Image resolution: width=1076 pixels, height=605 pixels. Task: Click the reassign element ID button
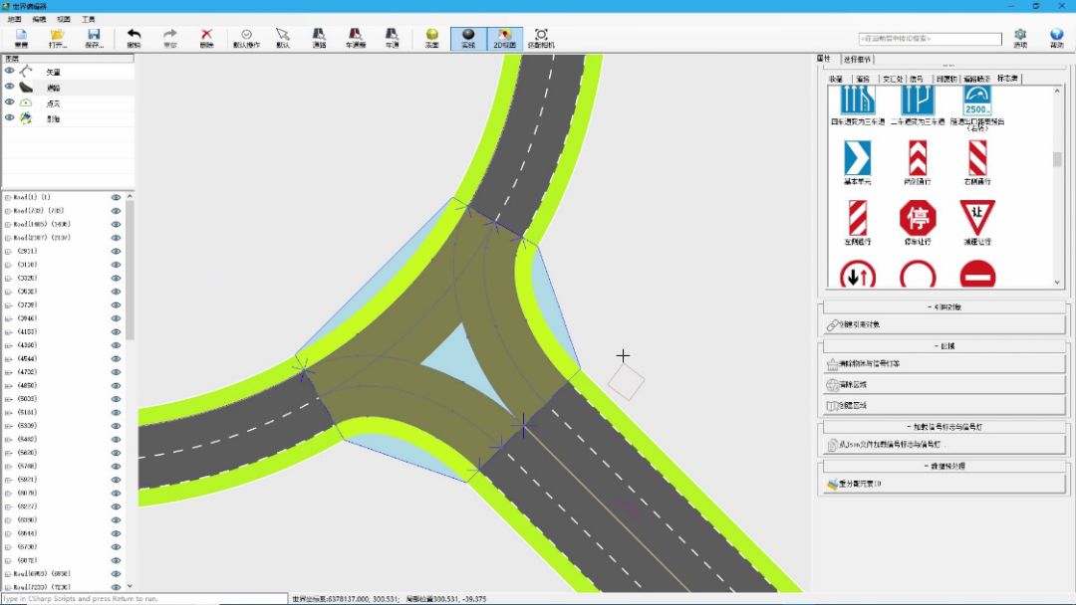pyautogui.click(x=944, y=484)
